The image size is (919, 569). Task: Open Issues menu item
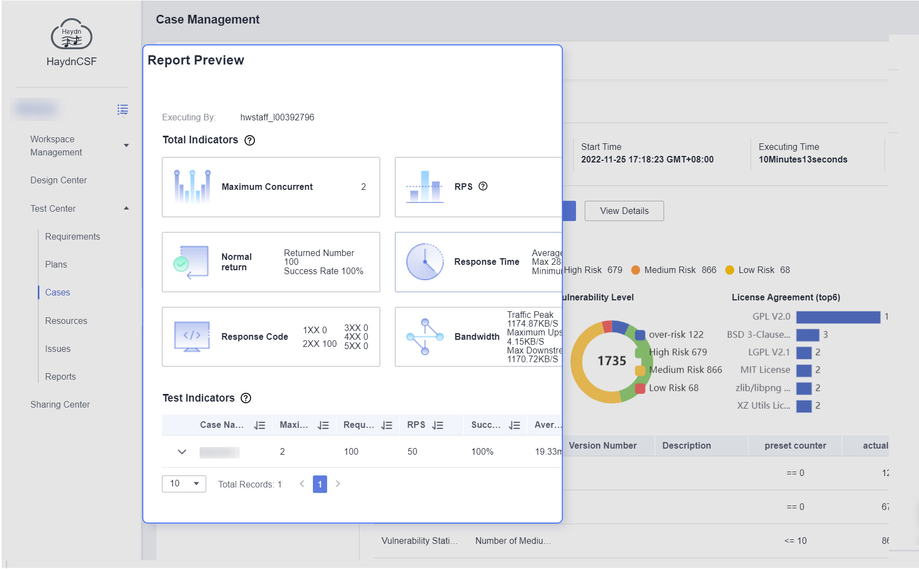point(57,349)
